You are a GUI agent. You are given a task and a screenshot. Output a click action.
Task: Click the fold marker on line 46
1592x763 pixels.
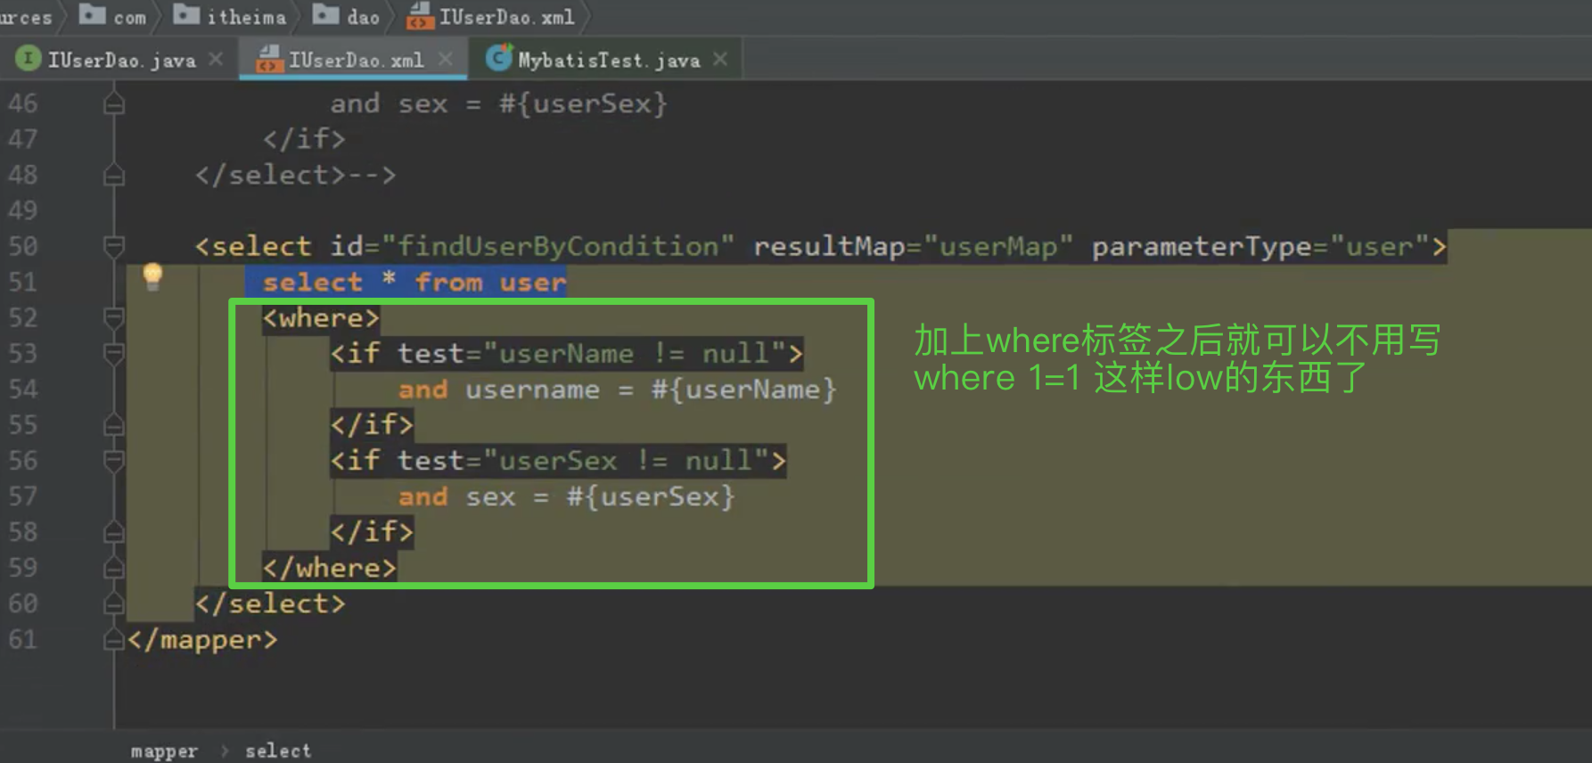tap(113, 103)
